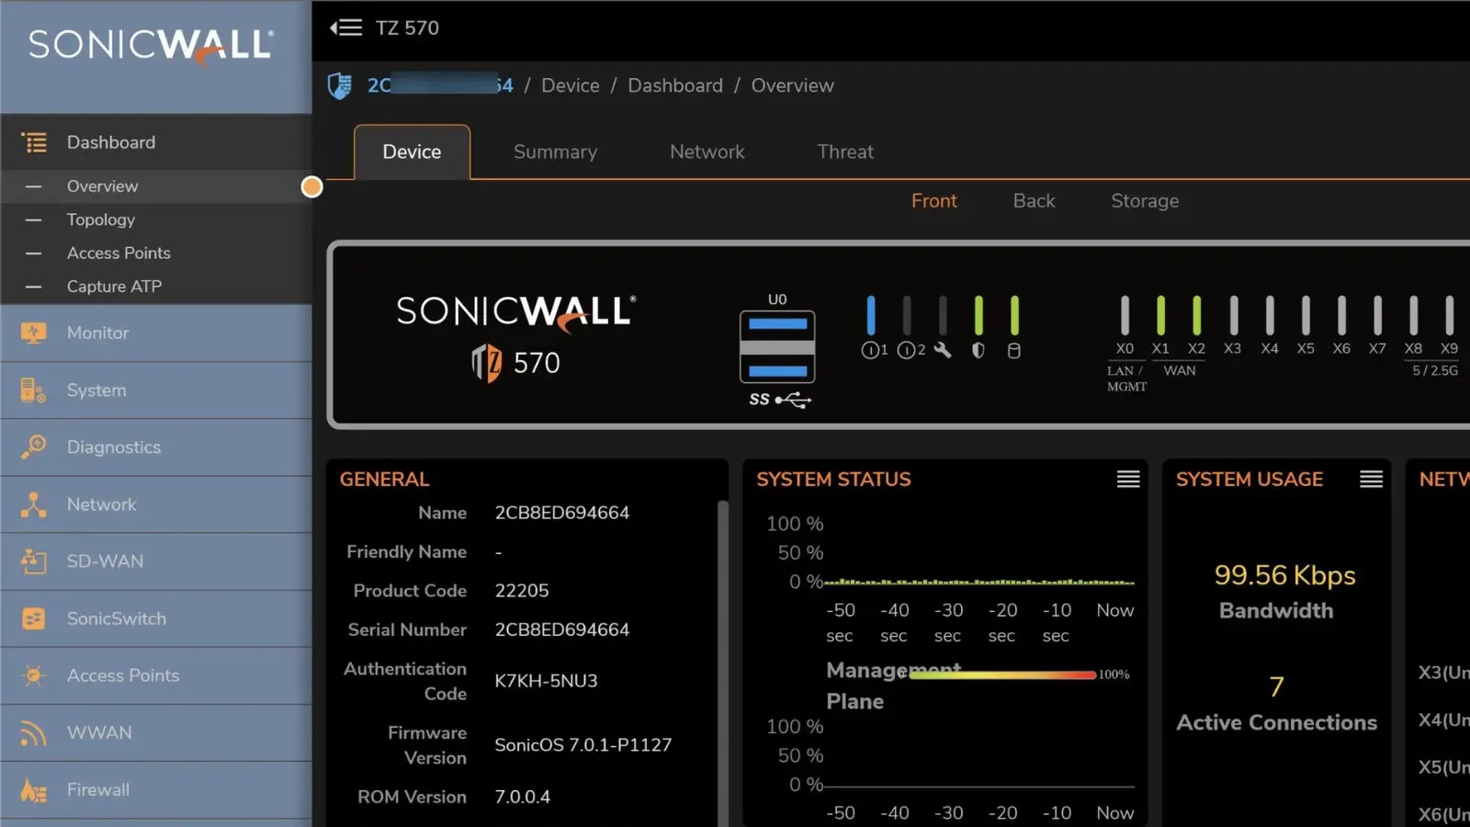Click the SonicWall logo in the sidebar
This screenshot has width=1470, height=827.
(152, 46)
